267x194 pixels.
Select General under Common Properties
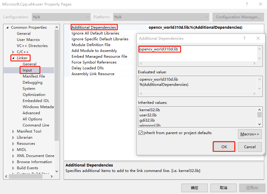tap(24, 34)
